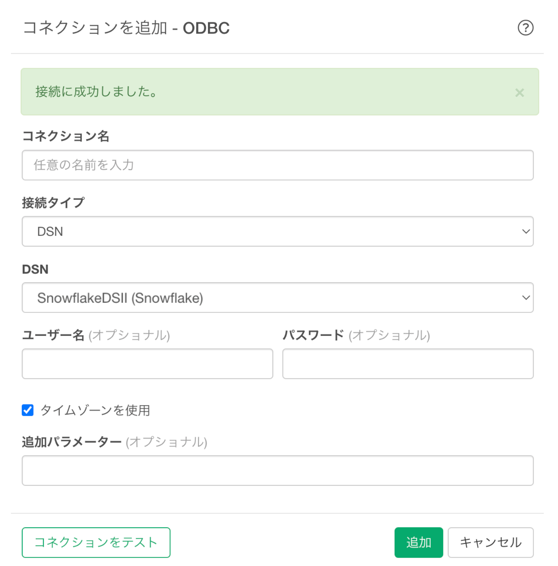This screenshot has height=566, width=558.
Task: Expand the SnowflakeDSII (Snowflake) DSN dropdown
Action: 278,298
